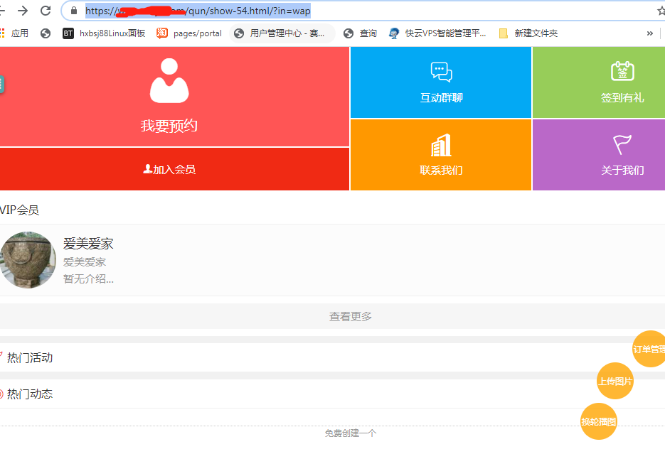Screen dimensions: 665x454
Task: Click 查看更多 to load more members
Action: click(x=350, y=316)
